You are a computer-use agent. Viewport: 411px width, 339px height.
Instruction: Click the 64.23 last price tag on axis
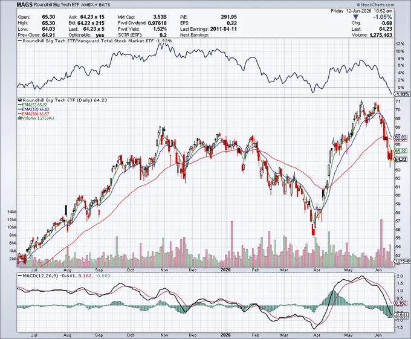coord(401,160)
